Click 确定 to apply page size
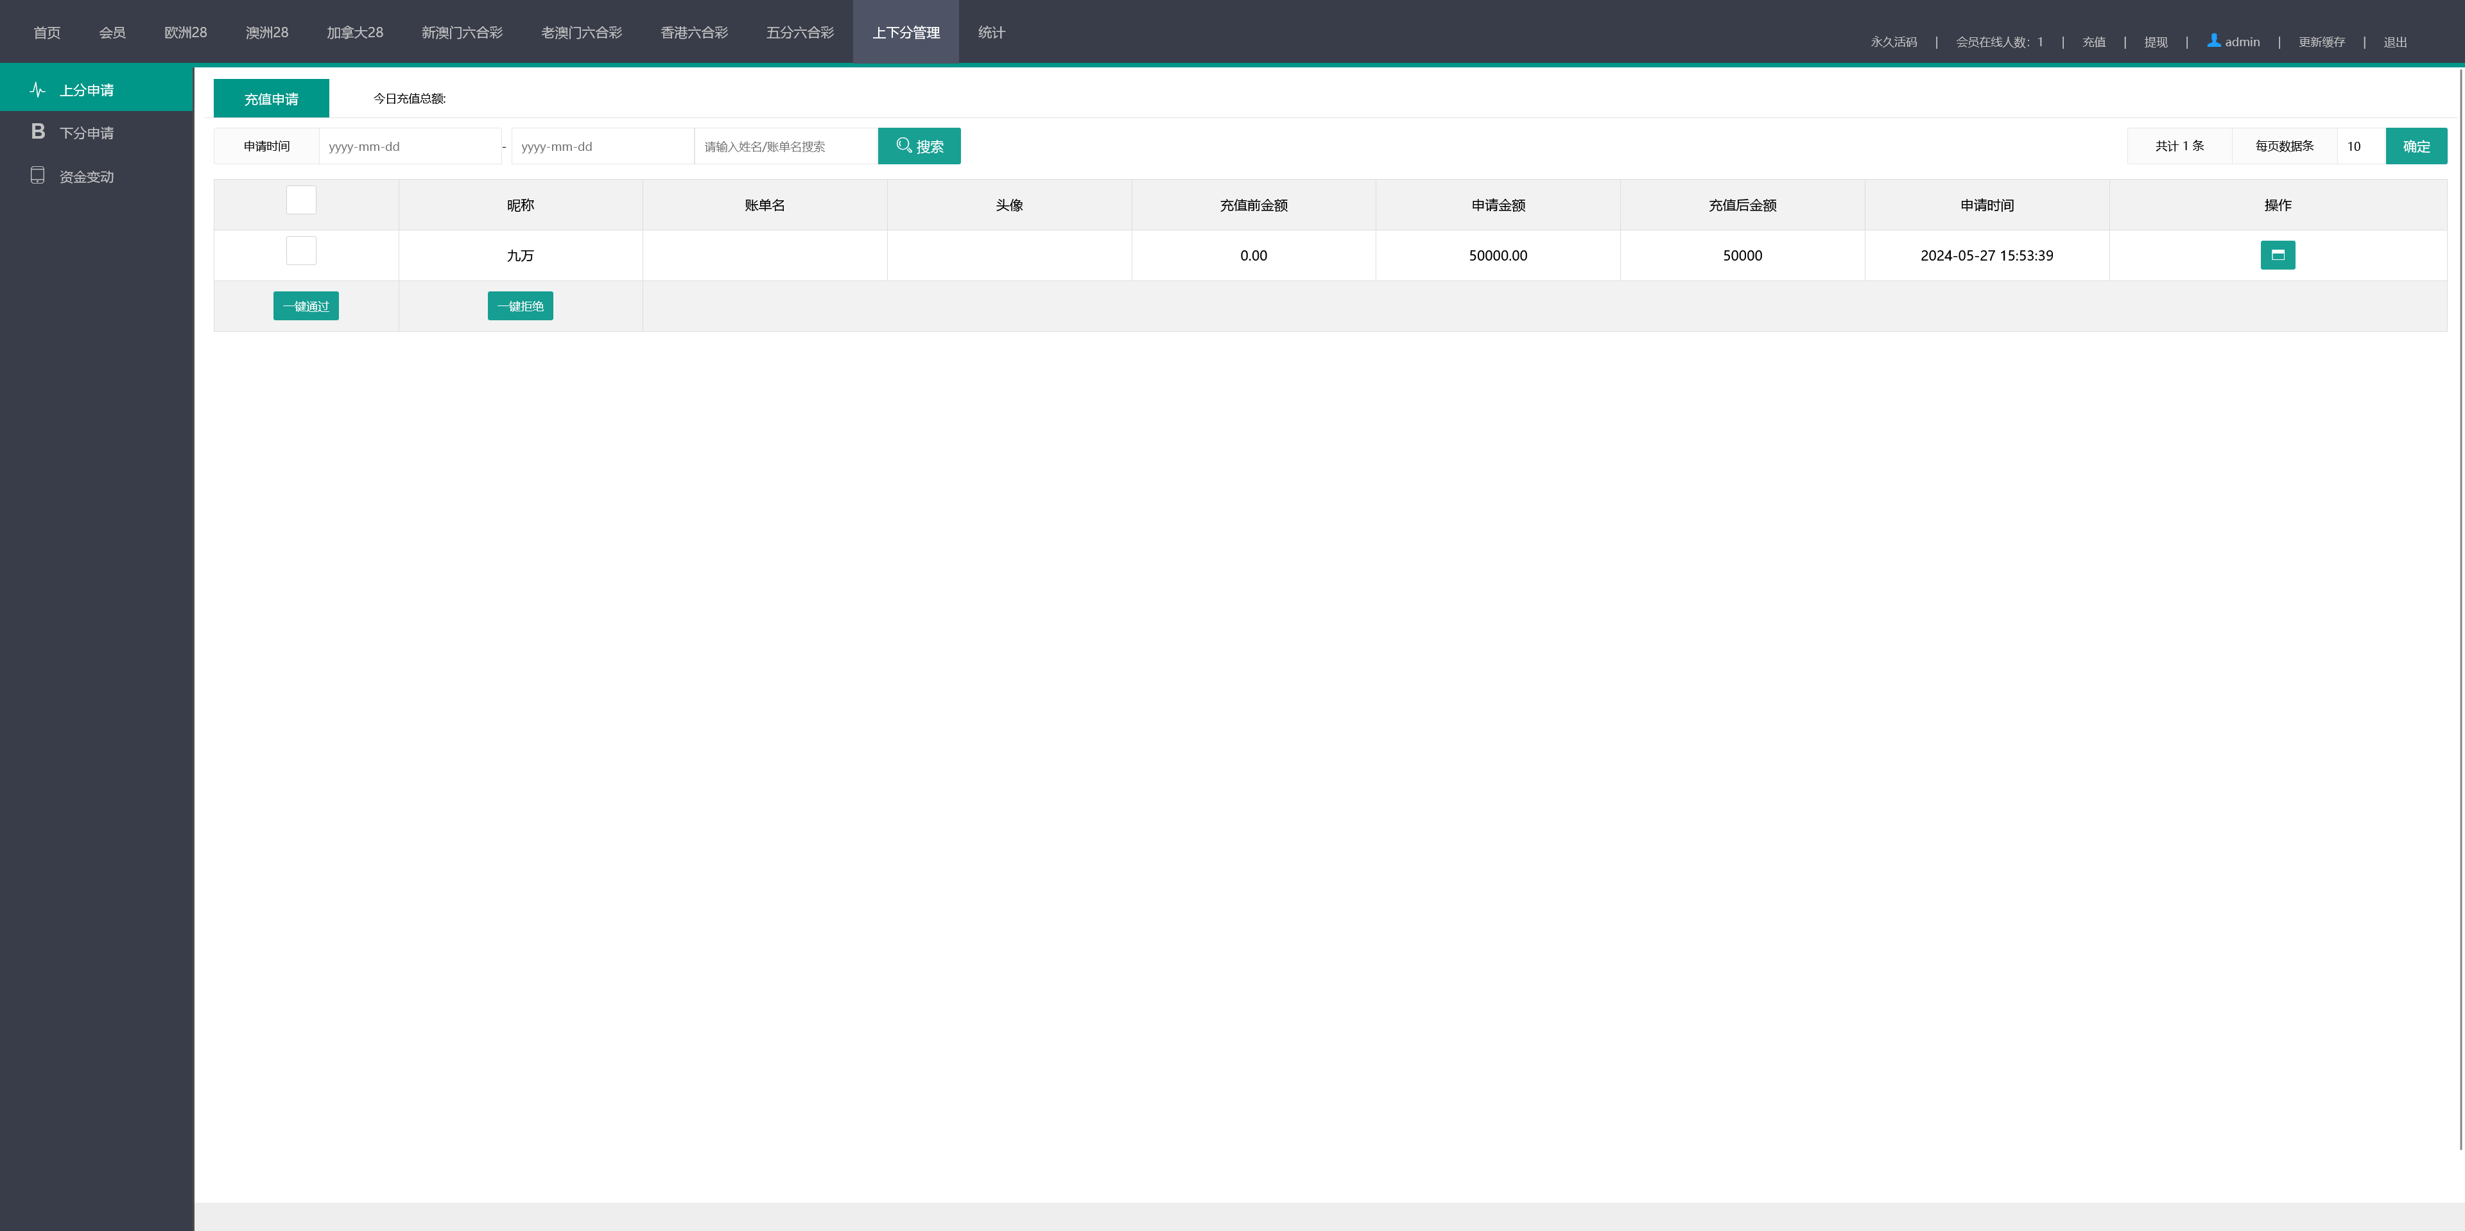Viewport: 2465px width, 1231px height. click(2415, 146)
